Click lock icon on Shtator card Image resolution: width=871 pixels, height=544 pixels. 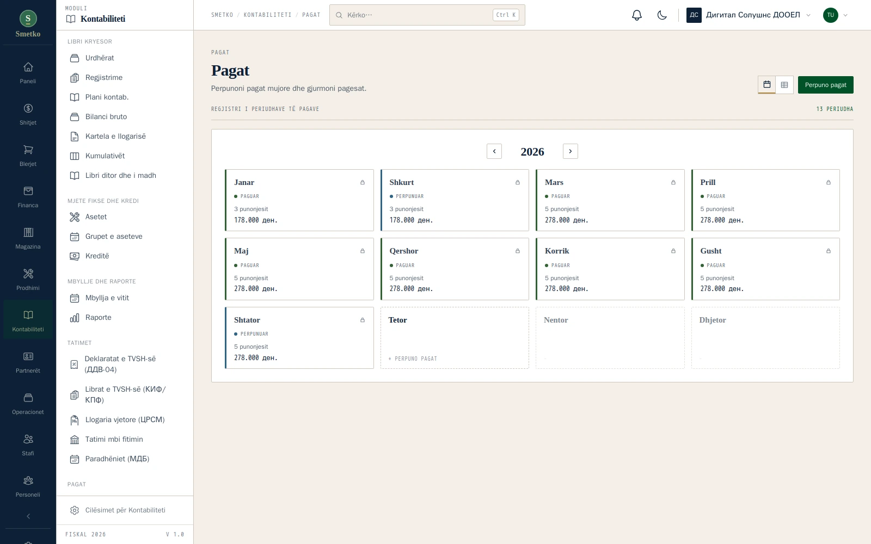tap(363, 320)
